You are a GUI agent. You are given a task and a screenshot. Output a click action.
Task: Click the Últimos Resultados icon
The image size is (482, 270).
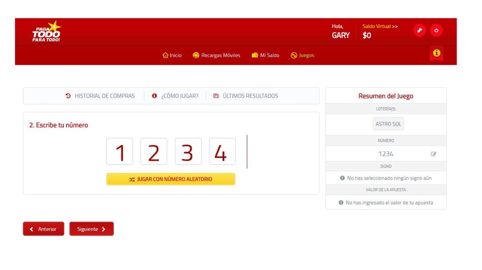tap(216, 96)
